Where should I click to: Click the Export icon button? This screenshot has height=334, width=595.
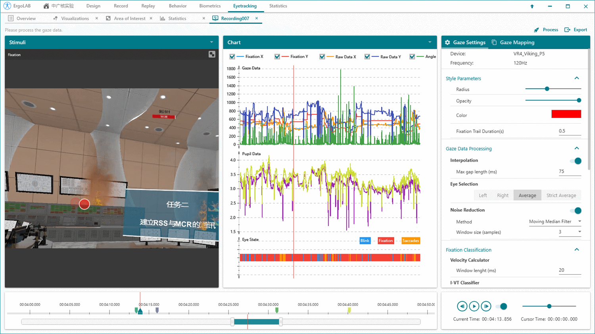coord(567,30)
